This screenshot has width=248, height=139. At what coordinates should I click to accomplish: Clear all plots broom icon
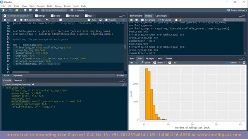[175, 63]
